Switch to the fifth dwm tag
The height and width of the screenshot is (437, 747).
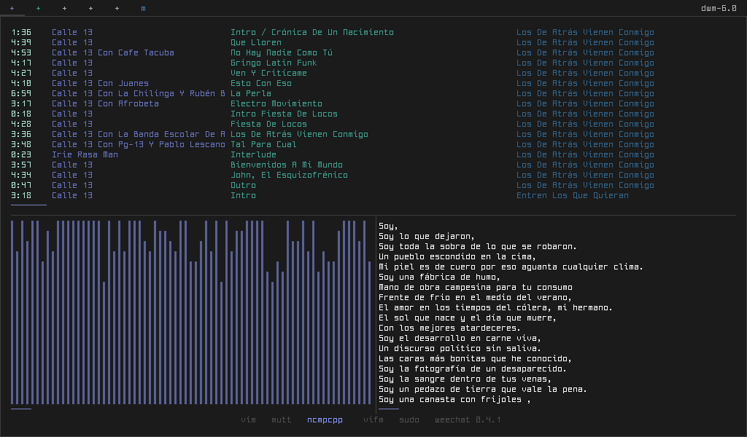pos(117,9)
